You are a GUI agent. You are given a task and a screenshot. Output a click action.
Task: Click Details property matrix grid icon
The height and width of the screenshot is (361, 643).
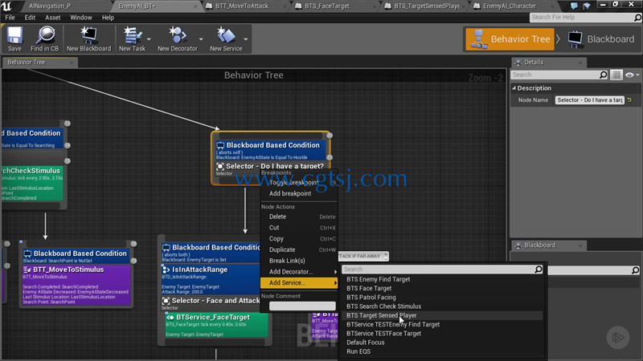click(616, 75)
